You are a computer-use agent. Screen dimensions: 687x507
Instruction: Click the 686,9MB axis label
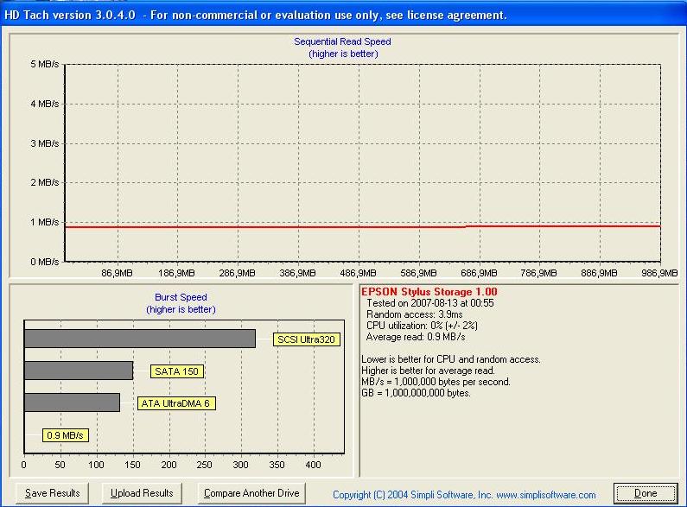[x=479, y=273]
